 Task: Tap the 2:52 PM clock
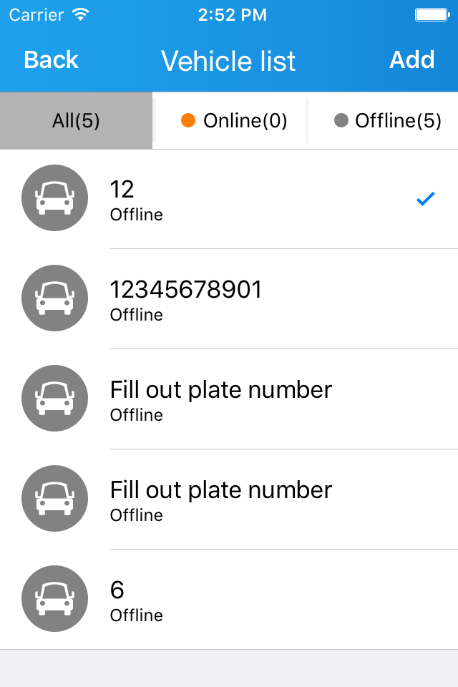(232, 14)
